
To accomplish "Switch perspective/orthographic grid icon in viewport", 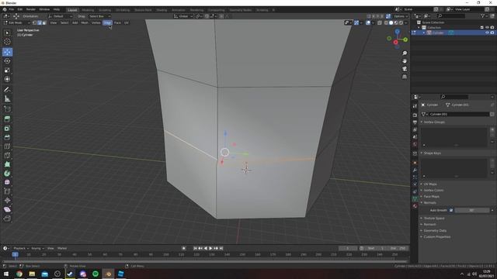I will point(405,77).
